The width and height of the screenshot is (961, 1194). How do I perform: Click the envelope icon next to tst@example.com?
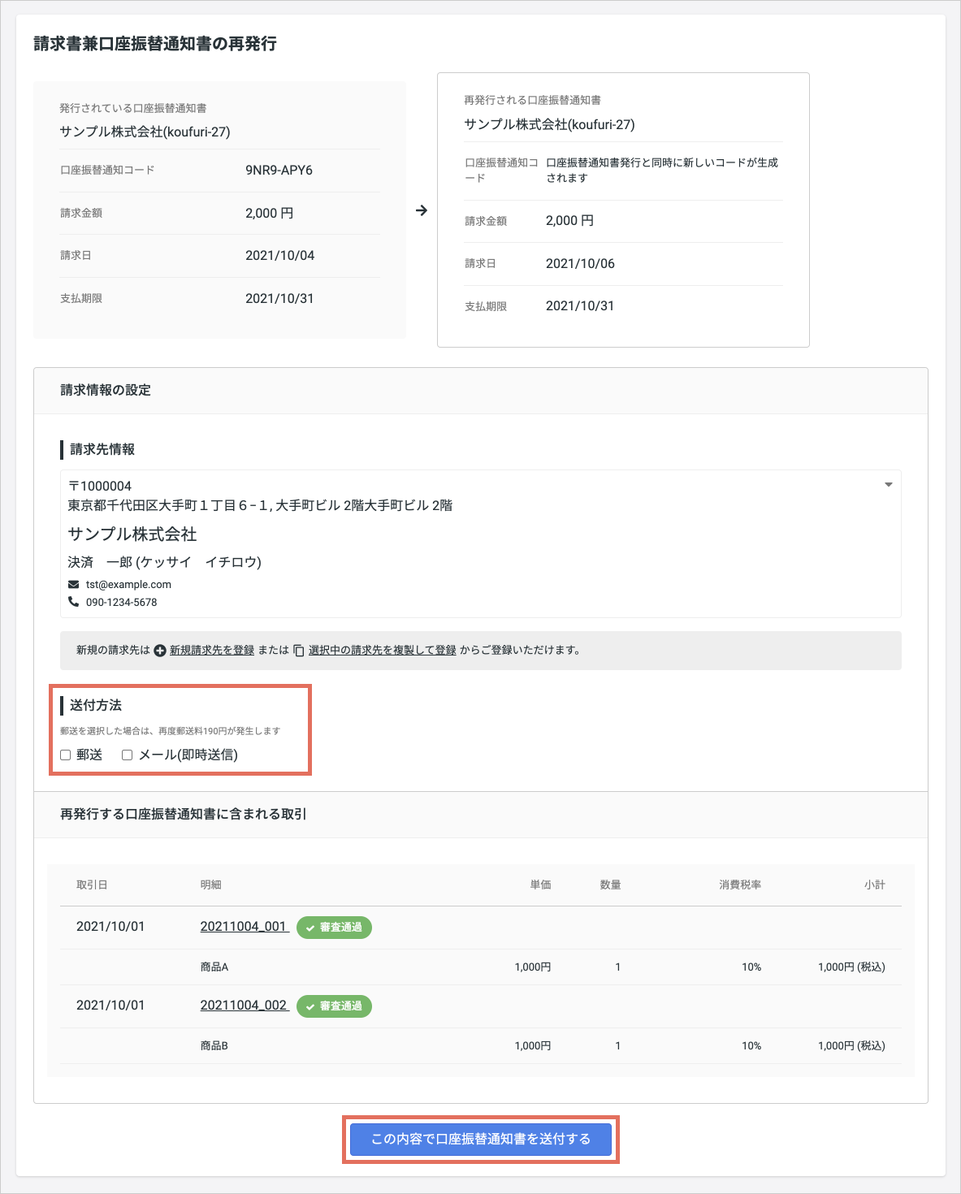[74, 585]
